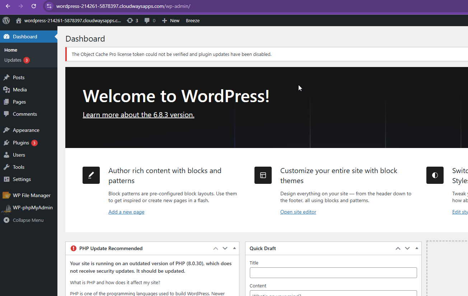The height and width of the screenshot is (296, 468).
Task: Open the updates icon in admin bar
Action: (130, 21)
